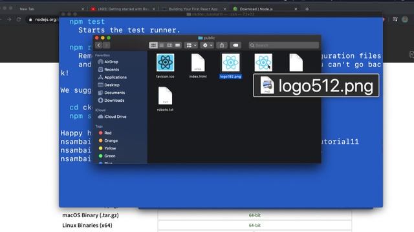Viewport: 414px width, 232px height.
Task: Click the Share button in Finder toolbar
Action: pos(222,45)
